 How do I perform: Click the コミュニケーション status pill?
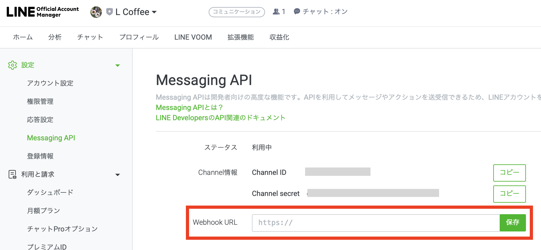tap(237, 12)
